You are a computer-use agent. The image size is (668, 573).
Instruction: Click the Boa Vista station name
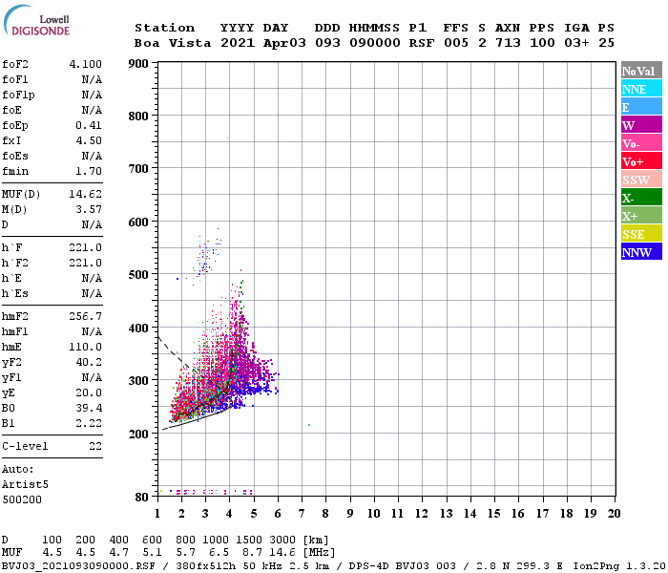[x=173, y=43]
